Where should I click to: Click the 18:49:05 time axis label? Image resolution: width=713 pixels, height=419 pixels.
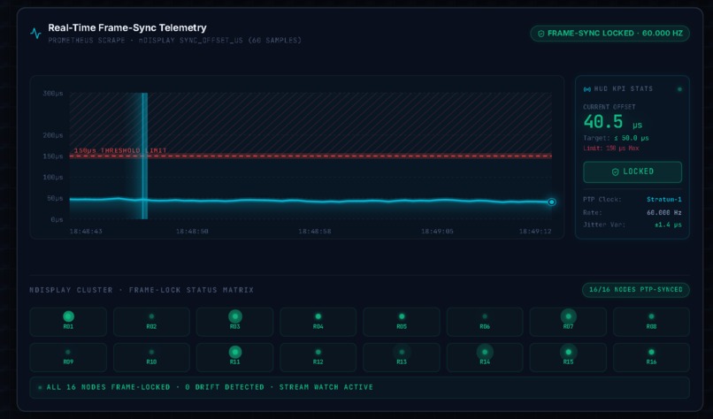click(437, 232)
